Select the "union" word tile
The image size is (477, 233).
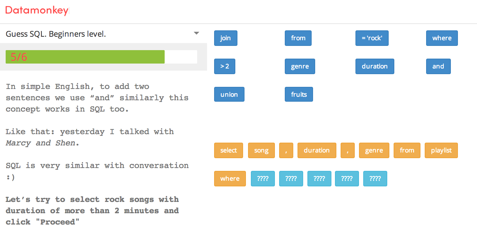point(229,95)
